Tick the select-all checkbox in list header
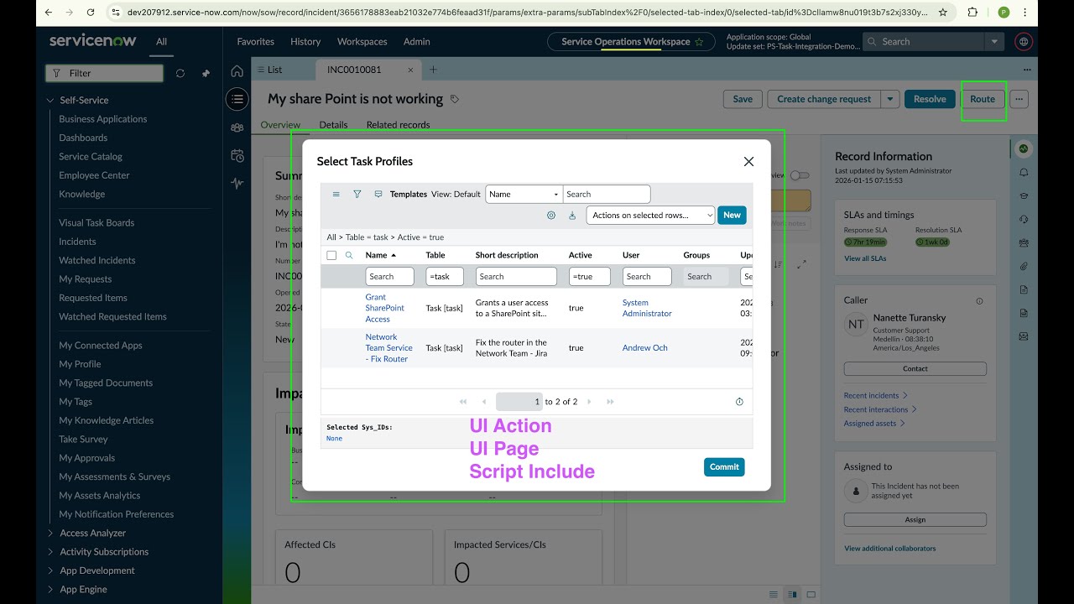The width and height of the screenshot is (1074, 604). coord(331,255)
